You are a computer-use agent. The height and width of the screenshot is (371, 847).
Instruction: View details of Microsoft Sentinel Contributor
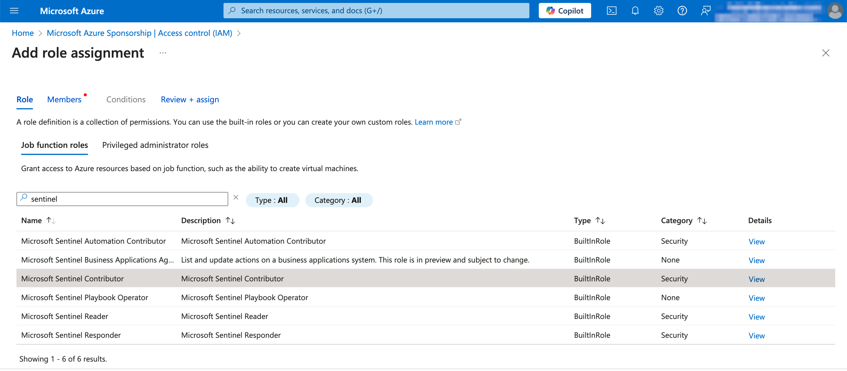756,279
